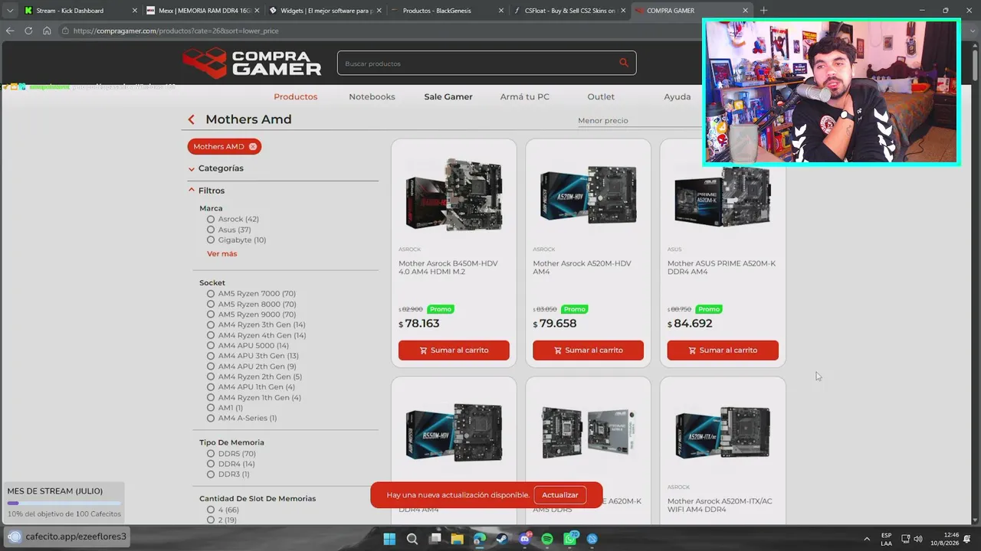Open the Productos nav menu item
Image resolution: width=981 pixels, height=551 pixels.
pyautogui.click(x=296, y=97)
